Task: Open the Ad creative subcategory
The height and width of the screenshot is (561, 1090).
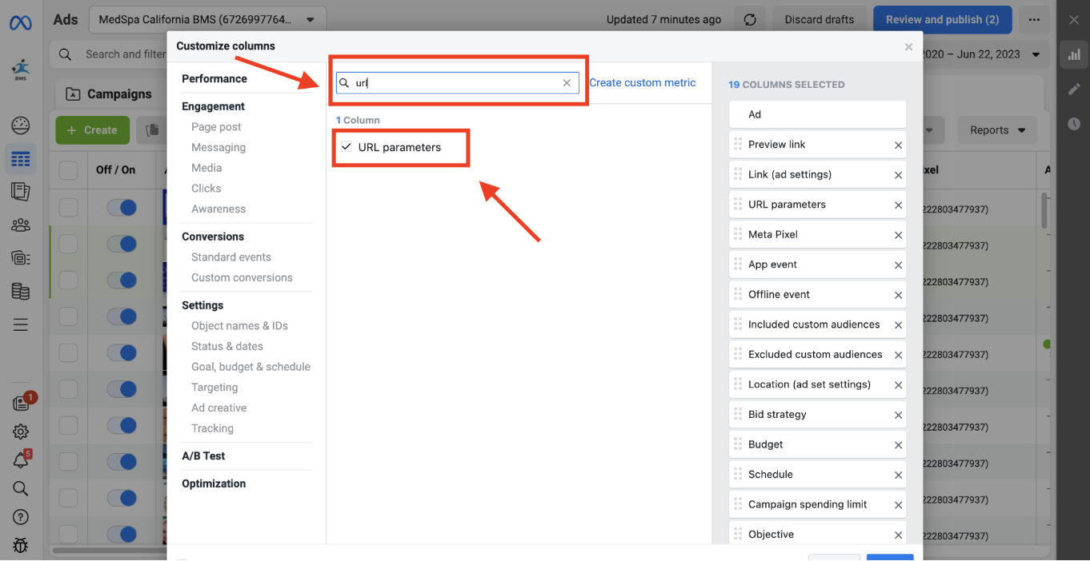Action: (218, 408)
